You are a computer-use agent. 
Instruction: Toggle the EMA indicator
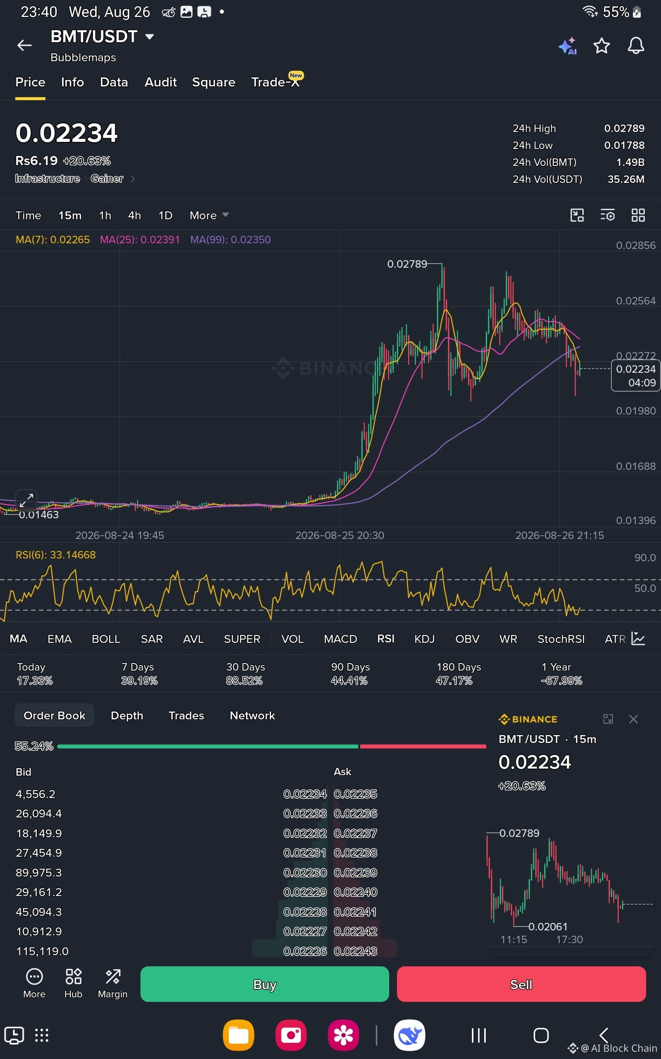coord(59,639)
